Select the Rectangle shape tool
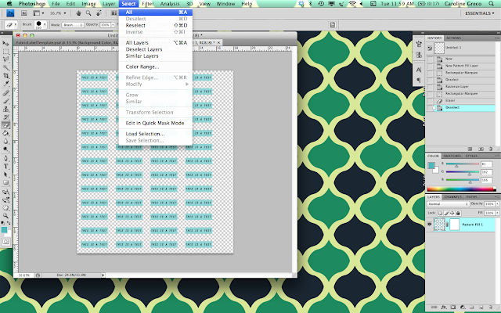Image resolution: width=501 pixels, height=313 pixels. coord(5,182)
